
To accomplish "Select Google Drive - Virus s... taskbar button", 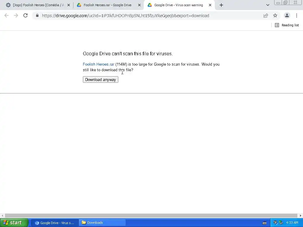I will (55, 223).
